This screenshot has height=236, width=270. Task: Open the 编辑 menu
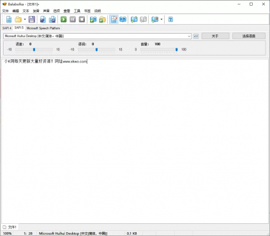pos(15,11)
